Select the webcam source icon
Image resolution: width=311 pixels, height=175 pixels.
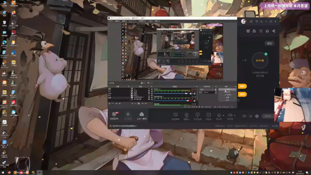187,115
